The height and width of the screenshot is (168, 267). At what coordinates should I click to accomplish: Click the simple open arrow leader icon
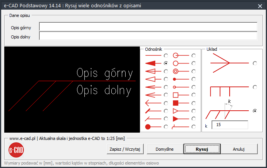pyautogui.click(x=153, y=103)
